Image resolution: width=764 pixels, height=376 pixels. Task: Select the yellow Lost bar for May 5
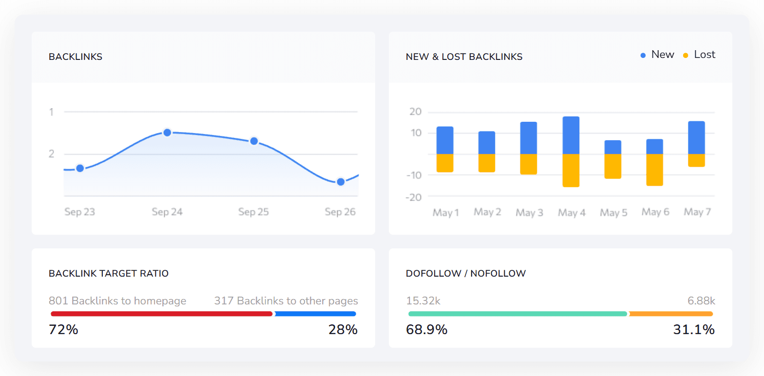(x=613, y=166)
